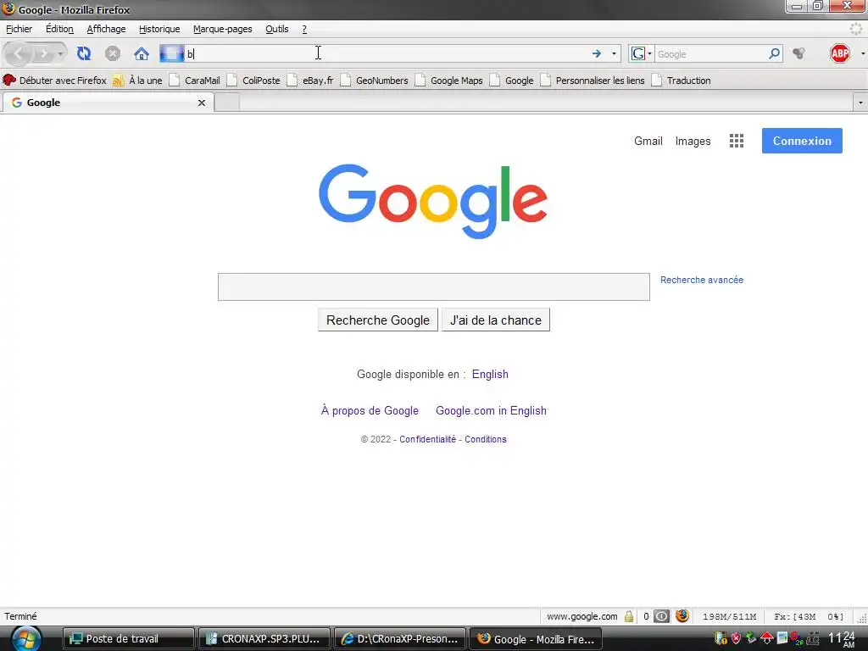Go to the Home page
Viewport: 868px width, 651px height.
[x=142, y=53]
